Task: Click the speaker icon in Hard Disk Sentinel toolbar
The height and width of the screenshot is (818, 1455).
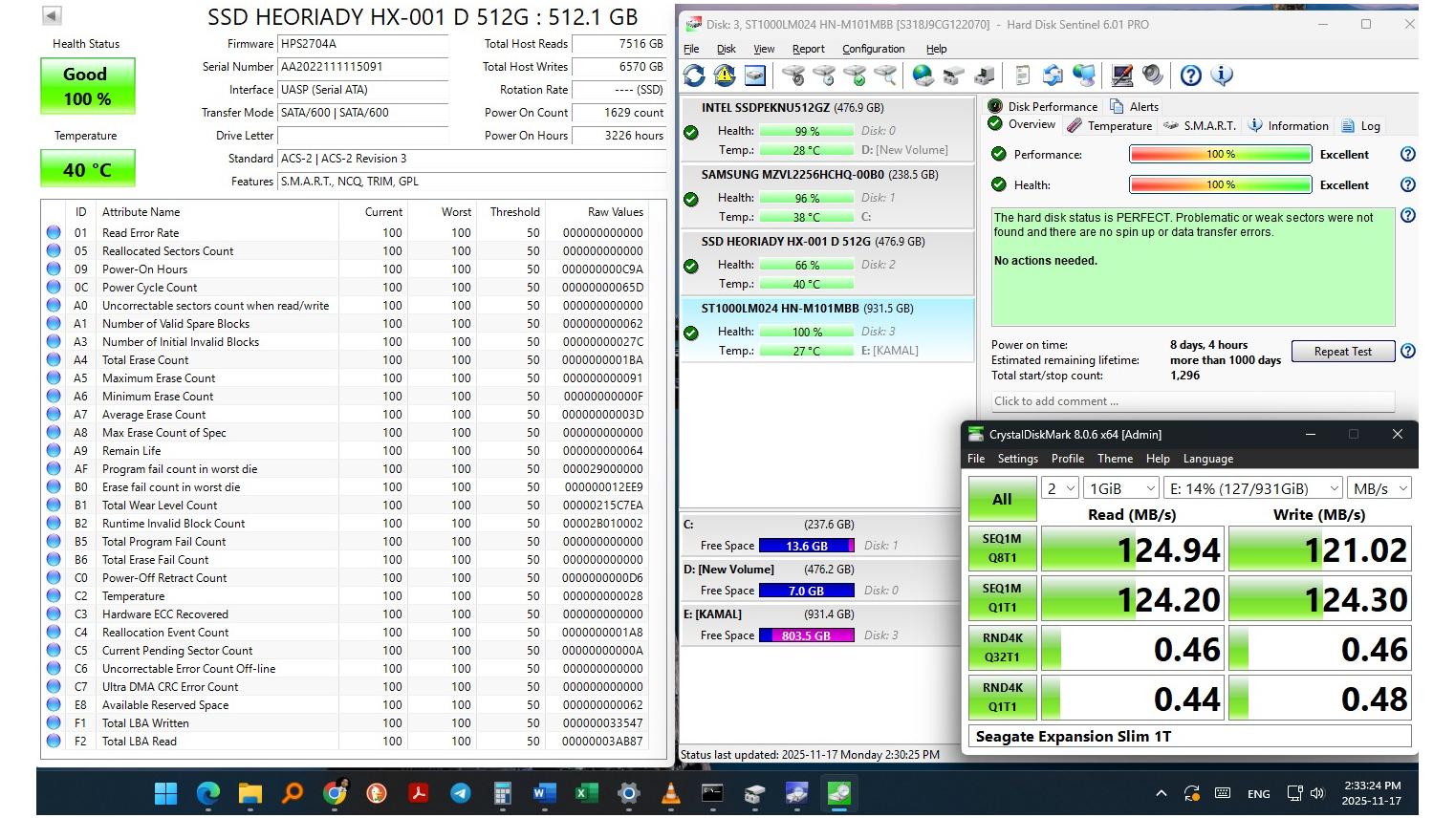Action: tap(1153, 75)
